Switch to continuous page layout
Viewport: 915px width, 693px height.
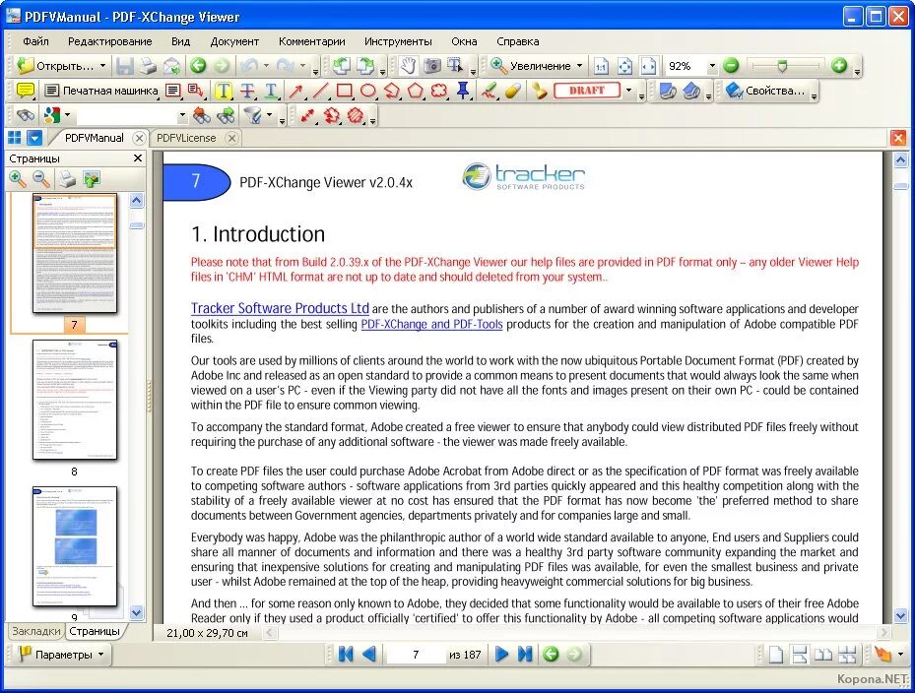[799, 655]
